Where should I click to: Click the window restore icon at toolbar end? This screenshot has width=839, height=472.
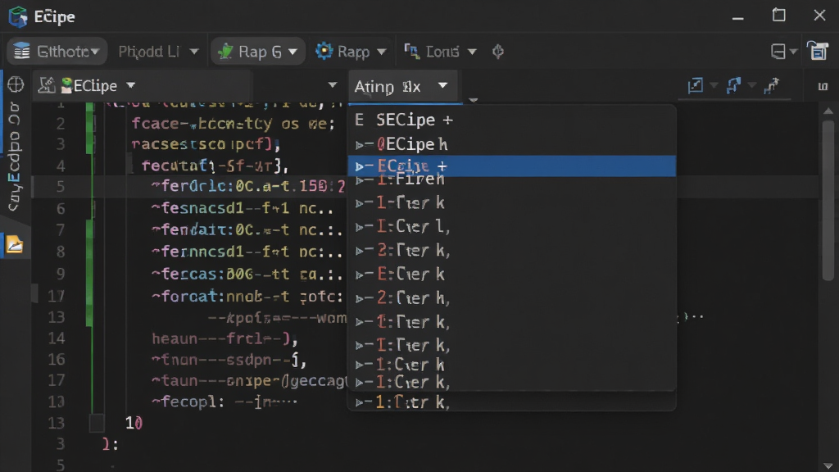pos(818,51)
